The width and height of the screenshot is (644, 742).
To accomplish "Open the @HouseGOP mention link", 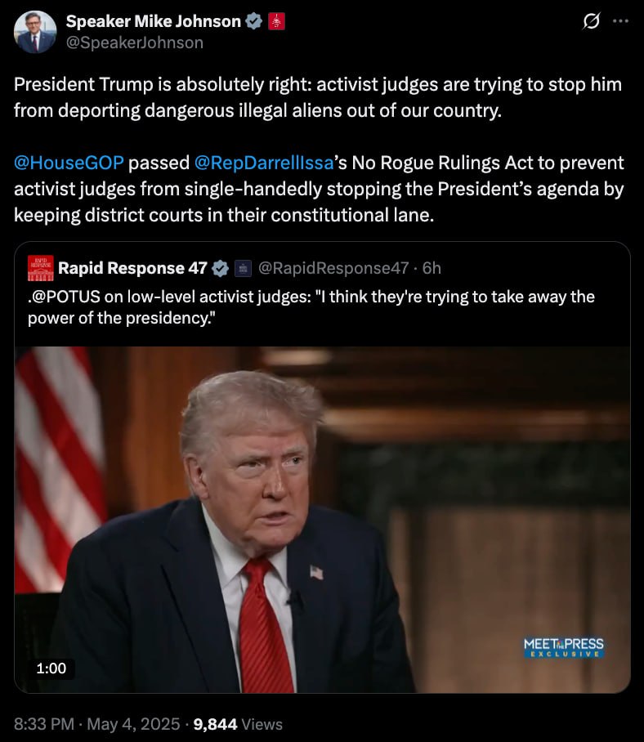I will tap(69, 163).
